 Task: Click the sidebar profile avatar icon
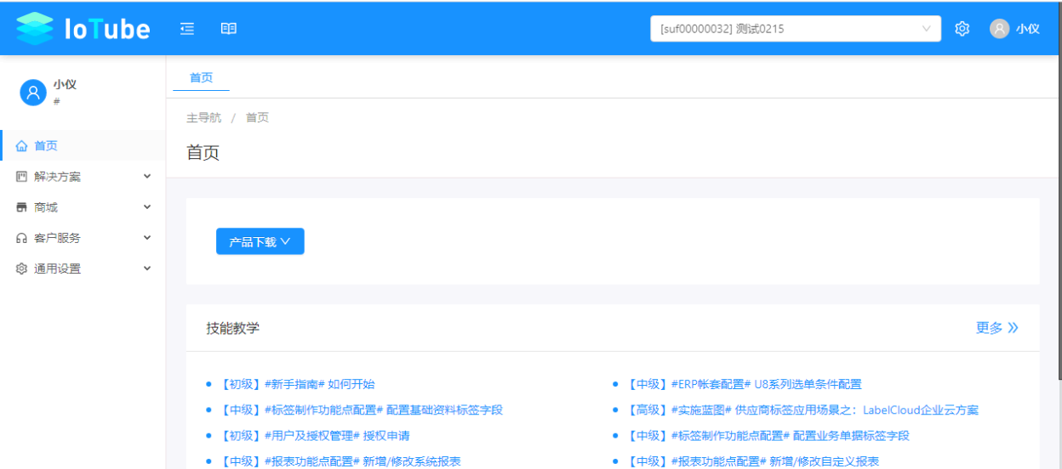point(33,93)
